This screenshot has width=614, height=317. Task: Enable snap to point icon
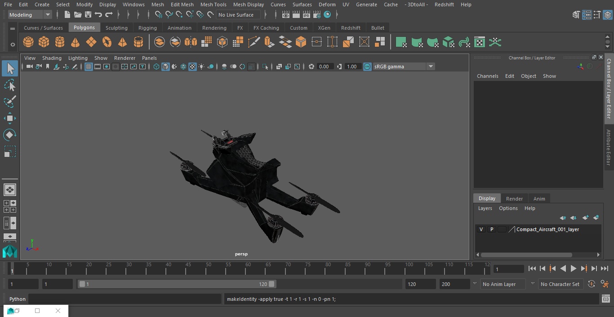179,15
